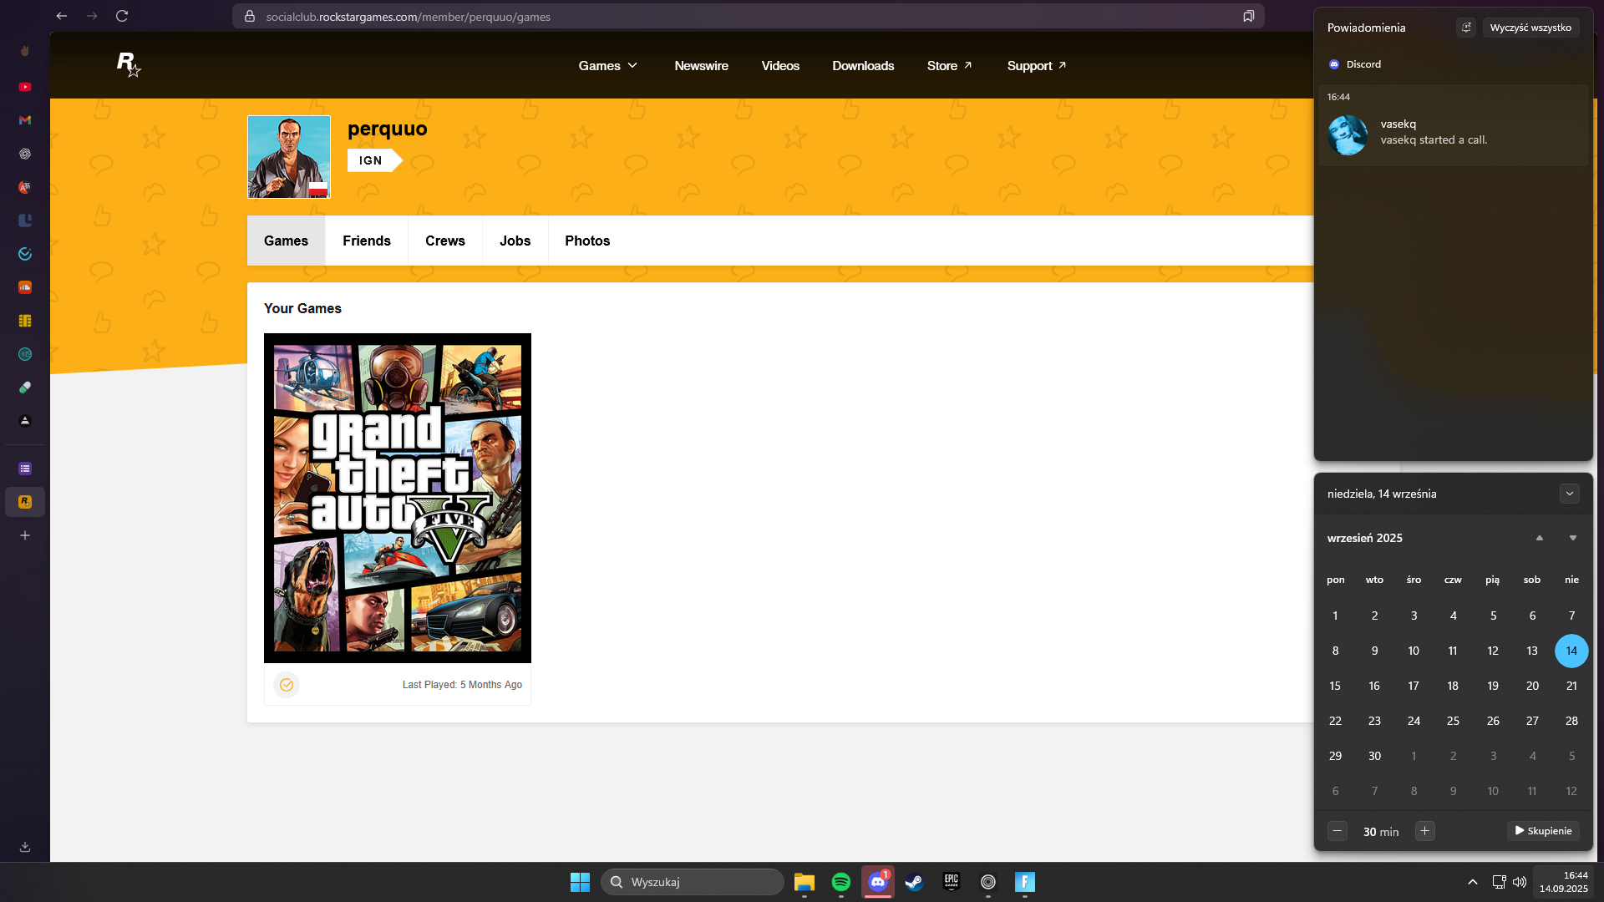Select the Rockstar Social Club sidebar tab
The height and width of the screenshot is (902, 1604).
point(25,502)
